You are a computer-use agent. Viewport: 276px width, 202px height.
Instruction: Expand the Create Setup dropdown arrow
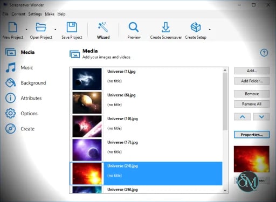[x=210, y=29]
